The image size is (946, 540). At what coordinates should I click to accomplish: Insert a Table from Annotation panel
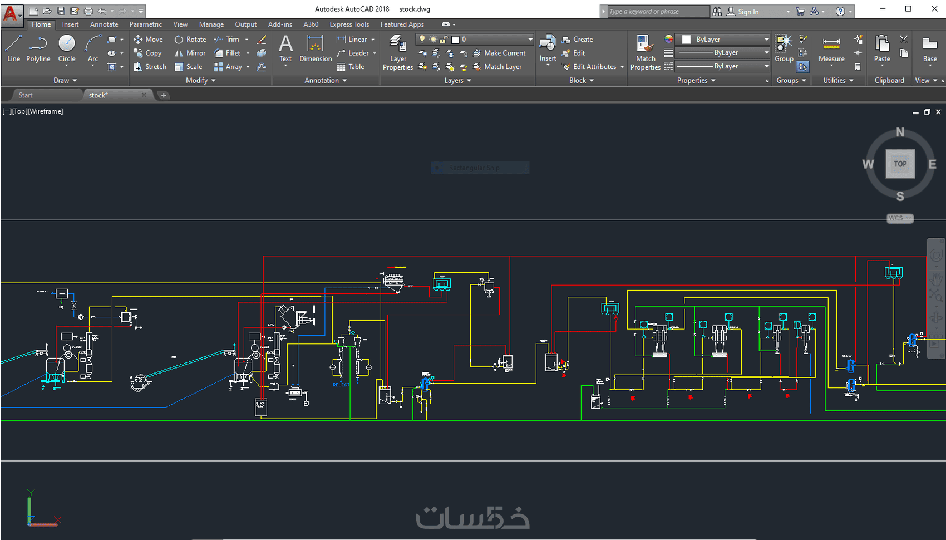(x=351, y=67)
